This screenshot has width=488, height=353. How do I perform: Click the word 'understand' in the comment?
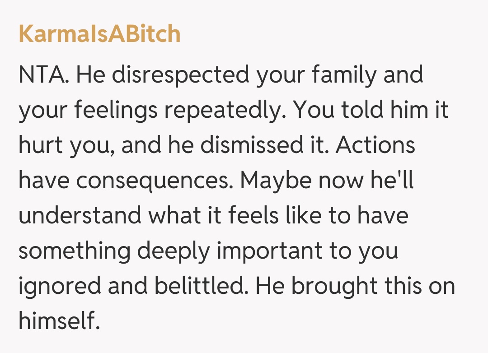click(x=80, y=216)
